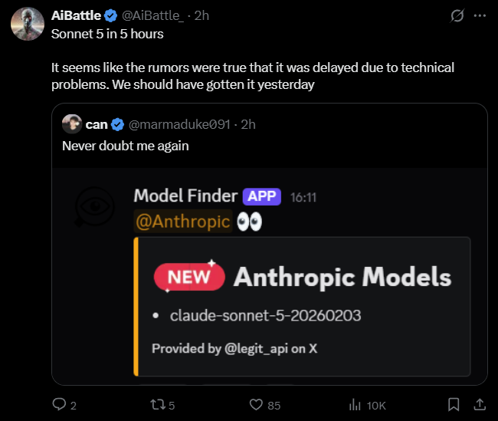View tweet analytics bar chart icon
Screen dimensions: 498x421
point(355,404)
